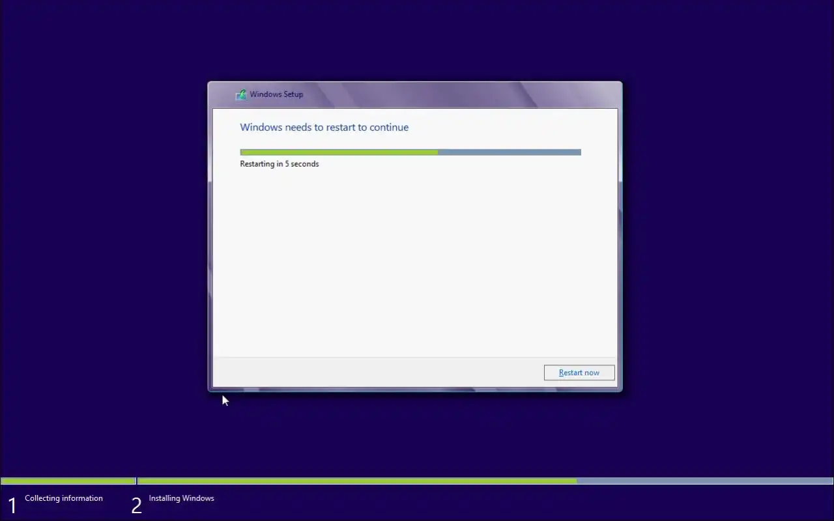Click the Installing Windows bottom progress bar
Image resolution: width=834 pixels, height=521 pixels.
485,481
